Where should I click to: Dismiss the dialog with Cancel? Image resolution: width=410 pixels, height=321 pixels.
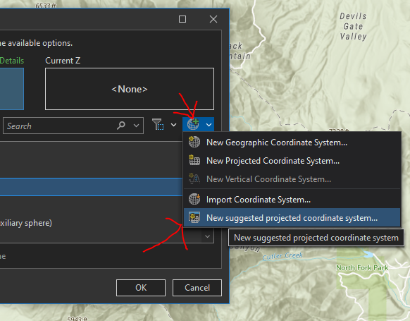click(x=197, y=288)
